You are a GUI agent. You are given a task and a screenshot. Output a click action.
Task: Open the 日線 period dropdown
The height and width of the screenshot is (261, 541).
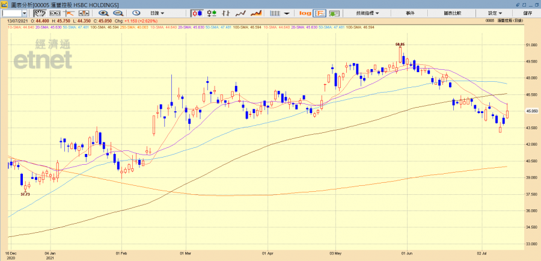pyautogui.click(x=159, y=13)
